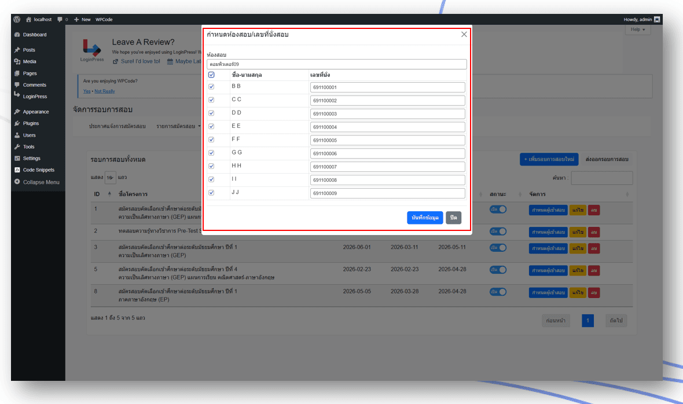Click the LoginPress logo in the review banner

(x=92, y=50)
